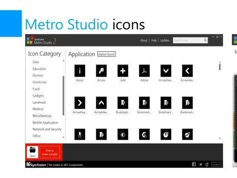Image resolution: width=237 pixels, height=178 pixels.
Task: Click icon grid scroll up arrow
Action: click(220, 62)
